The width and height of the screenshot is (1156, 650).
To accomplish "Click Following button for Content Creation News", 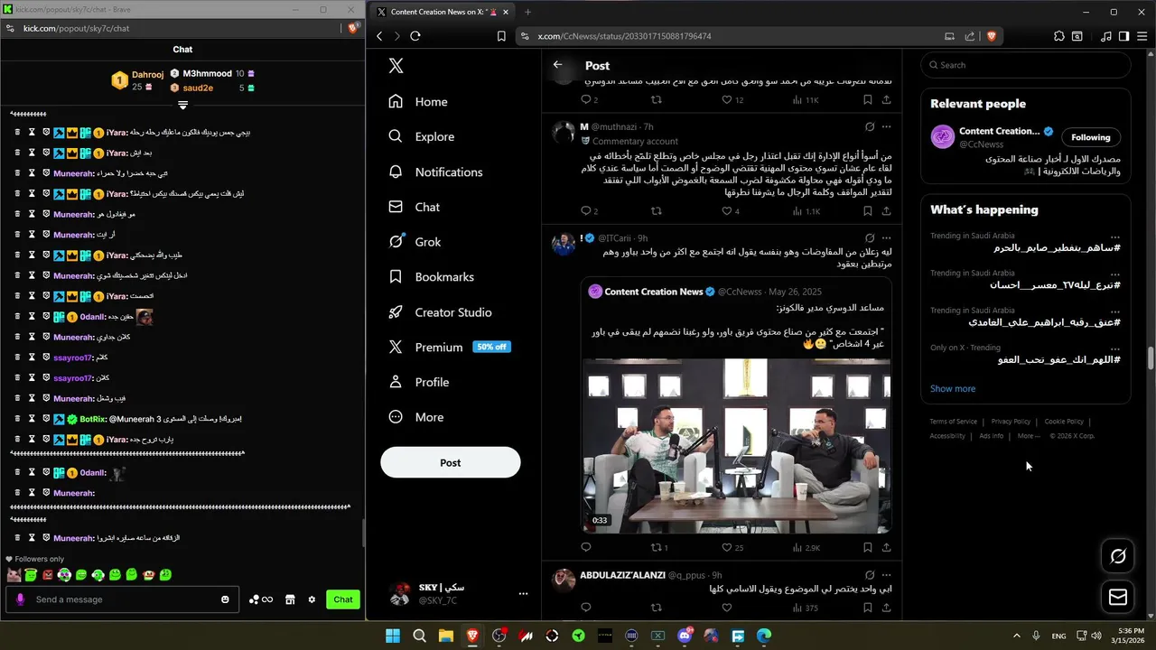I will pyautogui.click(x=1091, y=137).
